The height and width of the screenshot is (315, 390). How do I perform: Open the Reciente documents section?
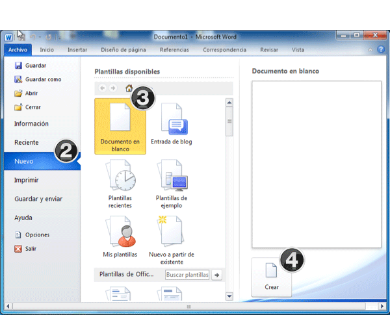point(27,142)
